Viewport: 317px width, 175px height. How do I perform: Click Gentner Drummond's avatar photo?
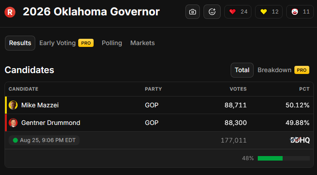pyautogui.click(x=13, y=123)
